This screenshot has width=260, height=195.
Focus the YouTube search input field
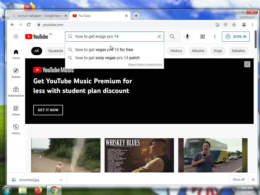(115, 37)
